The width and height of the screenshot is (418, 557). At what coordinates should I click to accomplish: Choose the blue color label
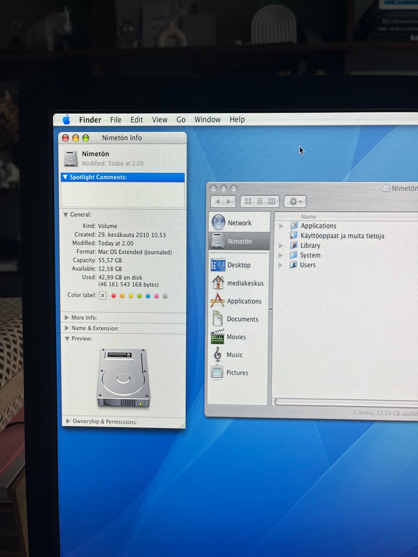(148, 296)
